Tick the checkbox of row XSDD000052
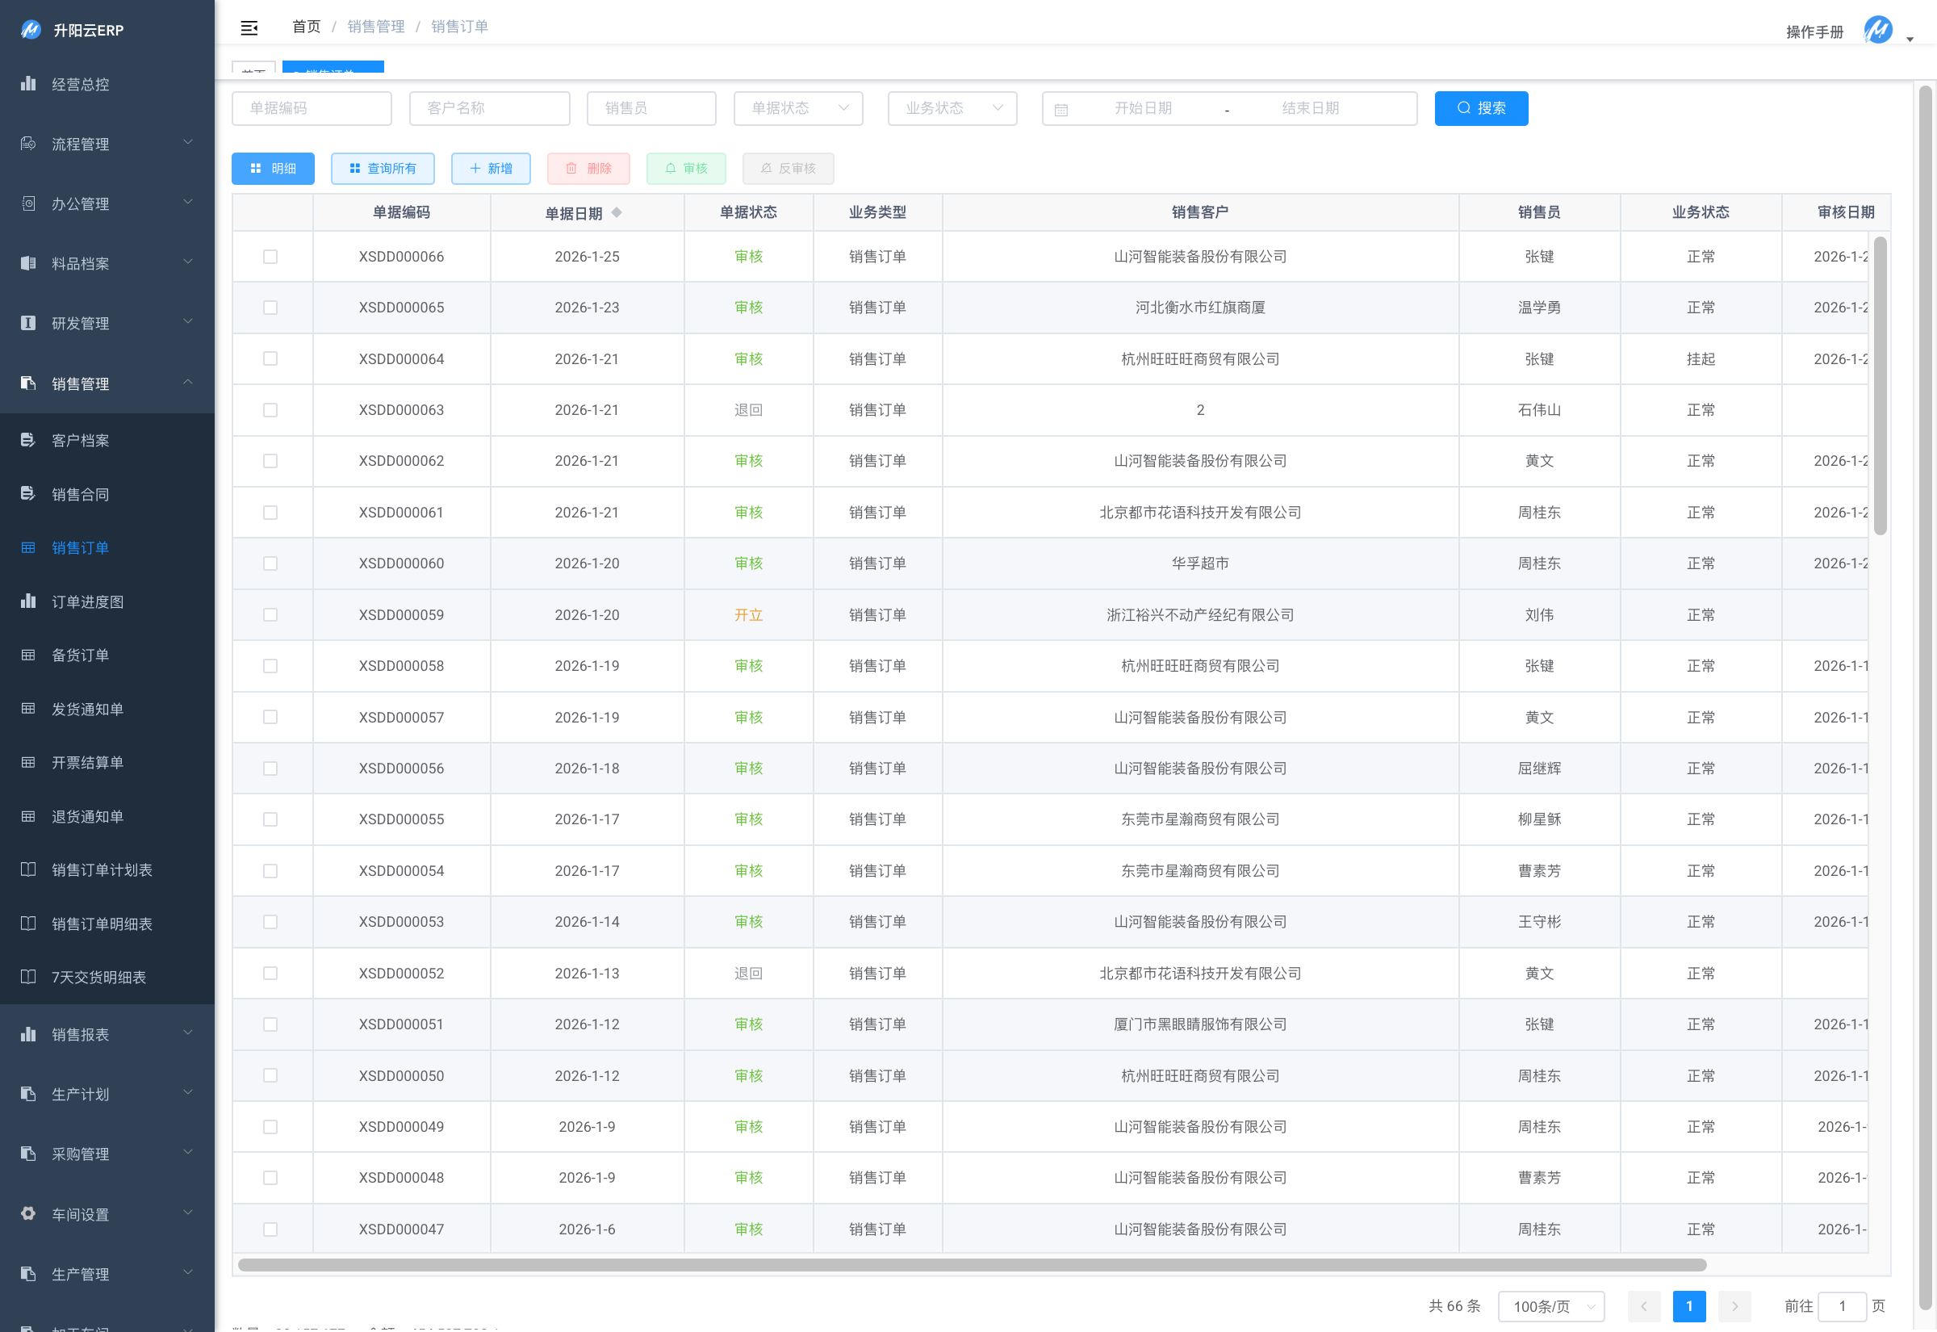Screen dimensions: 1937x1332 point(270,973)
